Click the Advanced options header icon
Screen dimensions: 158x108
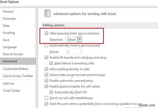coord(48,14)
